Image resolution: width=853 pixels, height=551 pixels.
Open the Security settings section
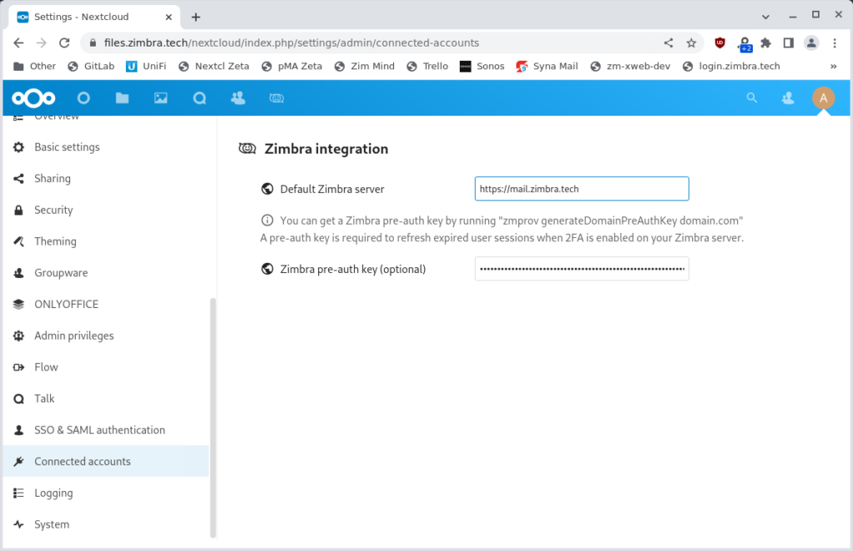click(52, 210)
